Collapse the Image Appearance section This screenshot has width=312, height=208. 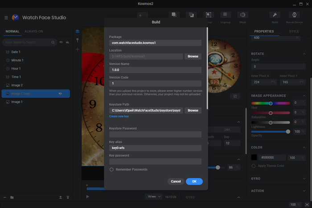[x=303, y=96]
